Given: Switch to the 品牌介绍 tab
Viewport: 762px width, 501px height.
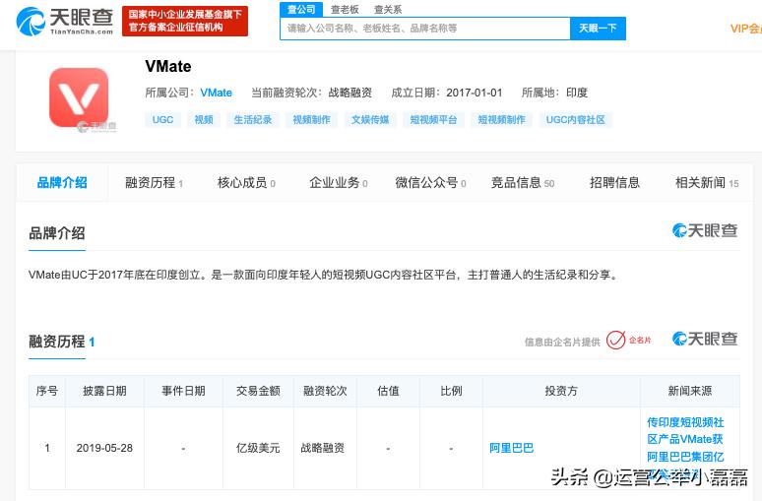Looking at the screenshot, I should point(62,183).
